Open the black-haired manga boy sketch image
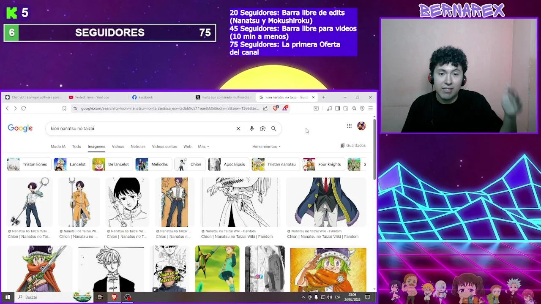Viewport: 541px width, 304px height. 127,202
